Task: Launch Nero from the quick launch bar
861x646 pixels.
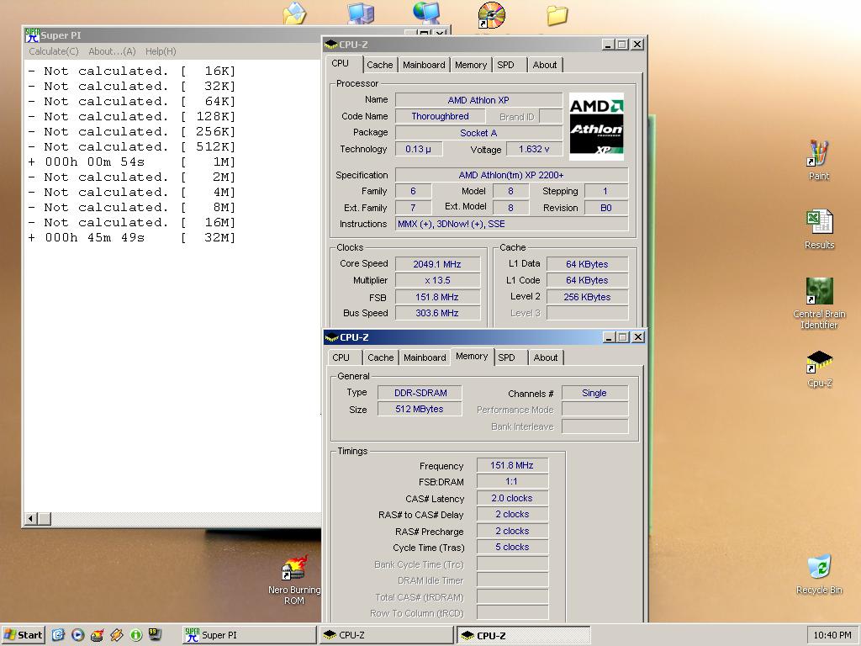Action: (x=98, y=635)
